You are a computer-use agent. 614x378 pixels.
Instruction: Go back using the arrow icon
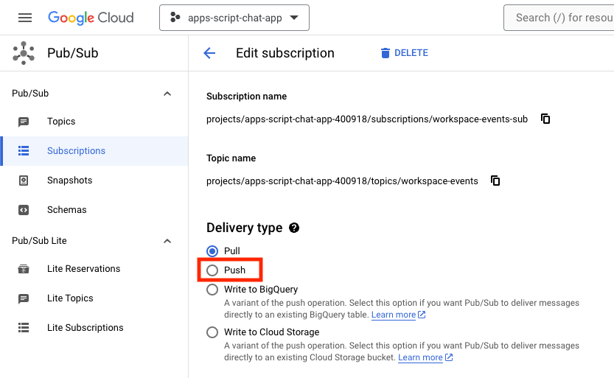(x=209, y=53)
